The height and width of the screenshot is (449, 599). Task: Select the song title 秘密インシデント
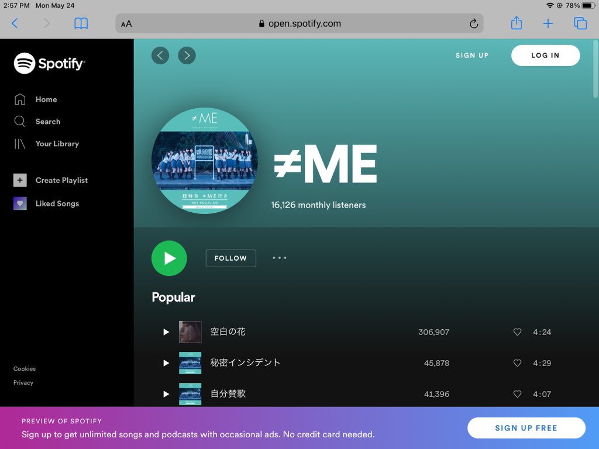(x=245, y=362)
